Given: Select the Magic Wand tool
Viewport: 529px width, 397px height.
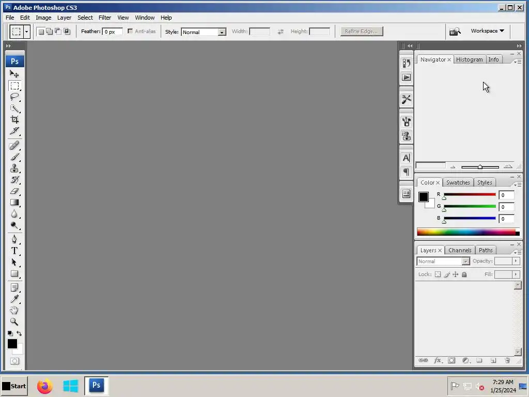Looking at the screenshot, I should pos(14,109).
